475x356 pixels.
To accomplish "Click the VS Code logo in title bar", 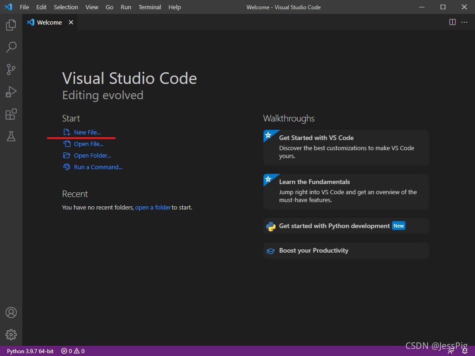I will tap(8, 7).
